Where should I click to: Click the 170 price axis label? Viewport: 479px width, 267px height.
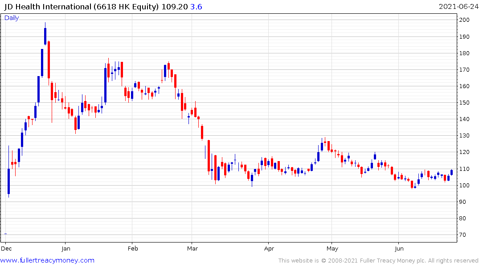(x=464, y=70)
